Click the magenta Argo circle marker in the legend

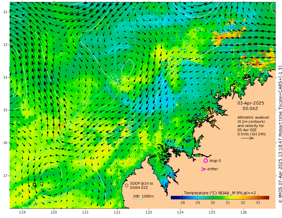(206, 161)
